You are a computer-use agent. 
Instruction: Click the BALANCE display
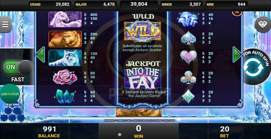(49, 132)
